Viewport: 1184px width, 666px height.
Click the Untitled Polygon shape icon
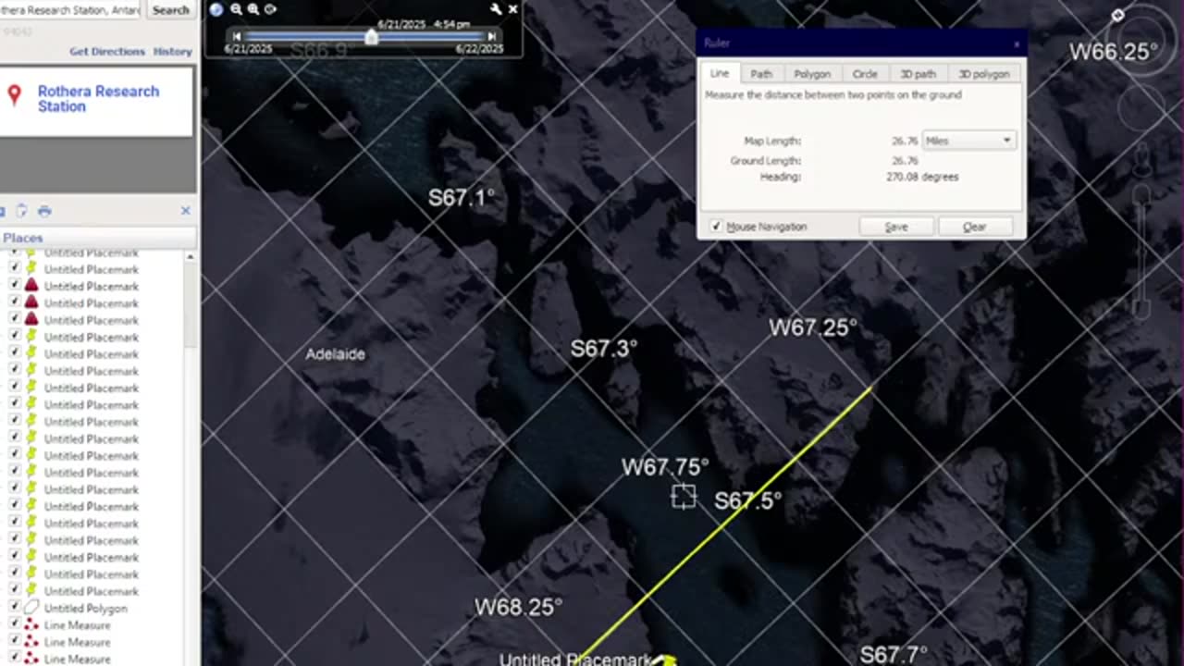pos(31,608)
